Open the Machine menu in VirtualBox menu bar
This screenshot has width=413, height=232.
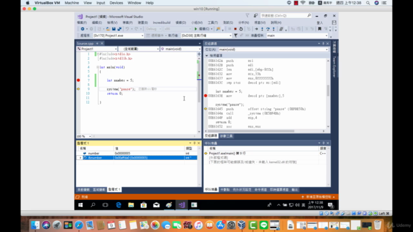click(72, 3)
